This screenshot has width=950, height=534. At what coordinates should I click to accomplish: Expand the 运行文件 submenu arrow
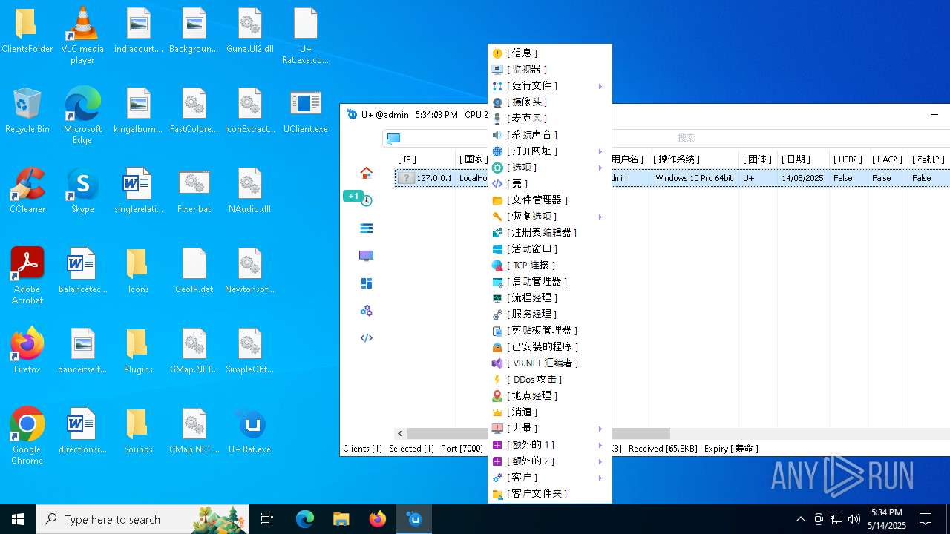(600, 86)
